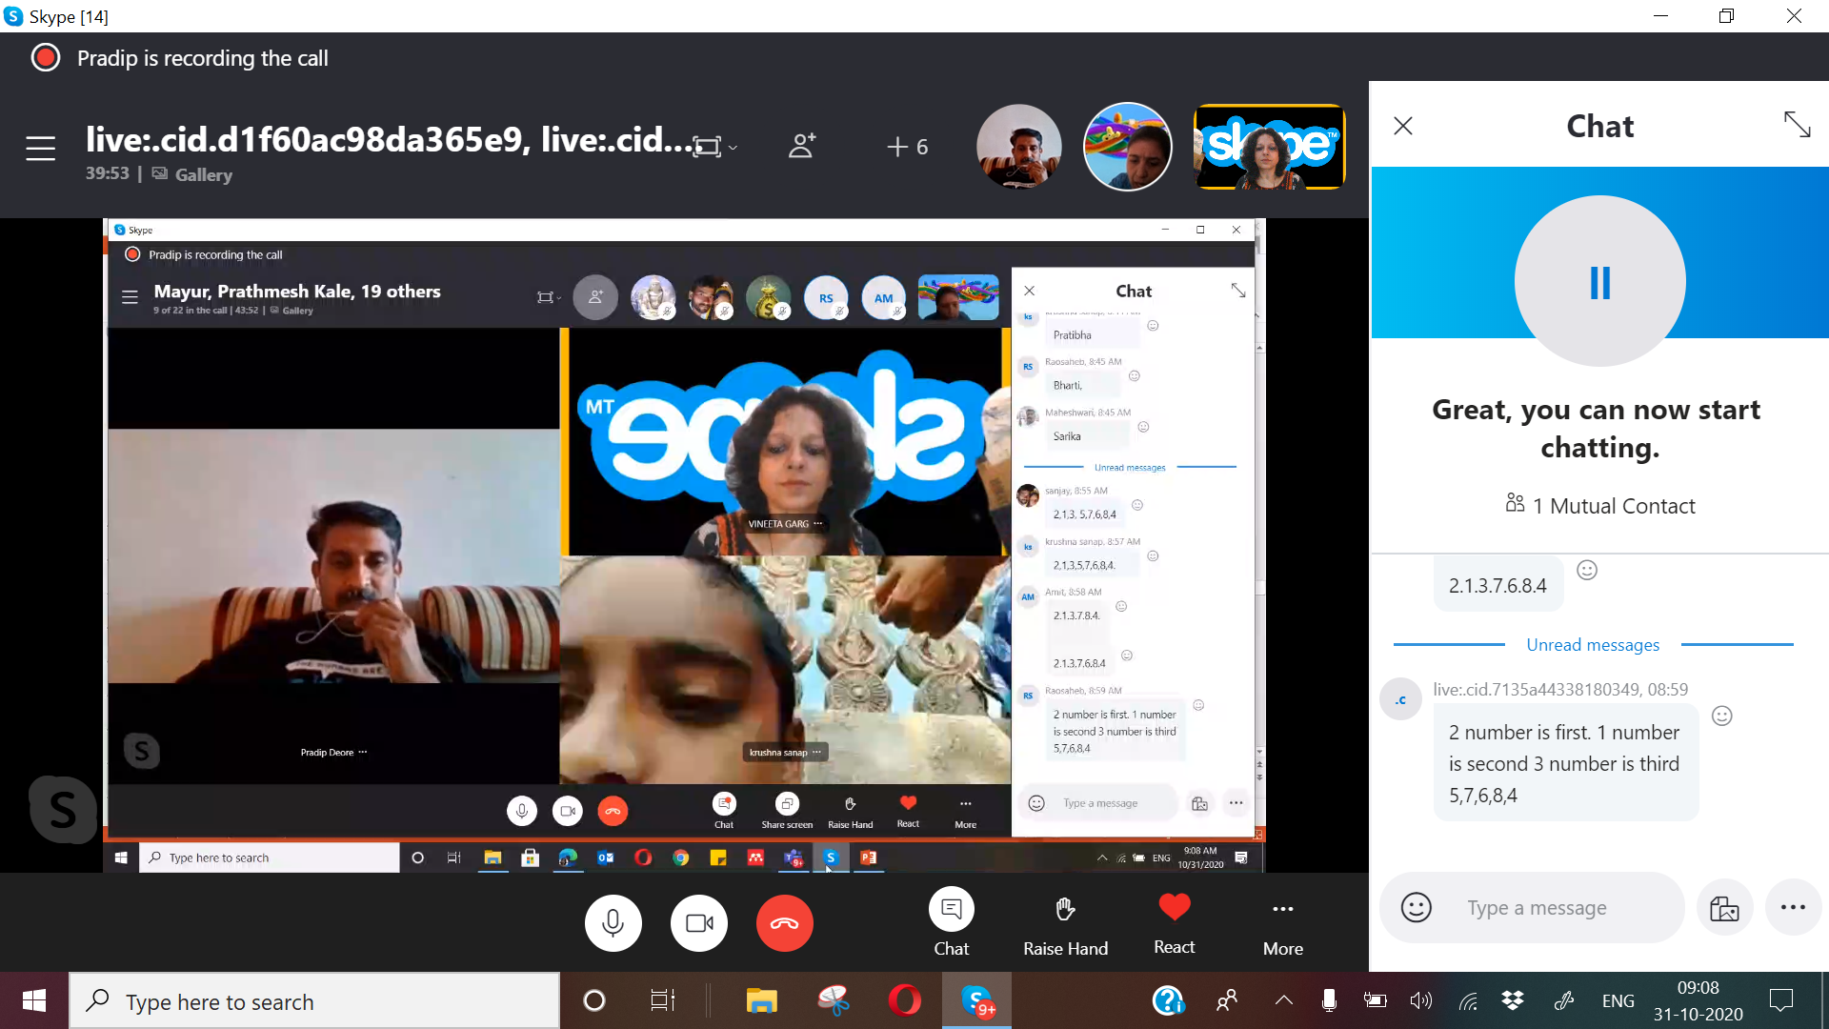Open the Windows notification center icon

point(1781,1000)
